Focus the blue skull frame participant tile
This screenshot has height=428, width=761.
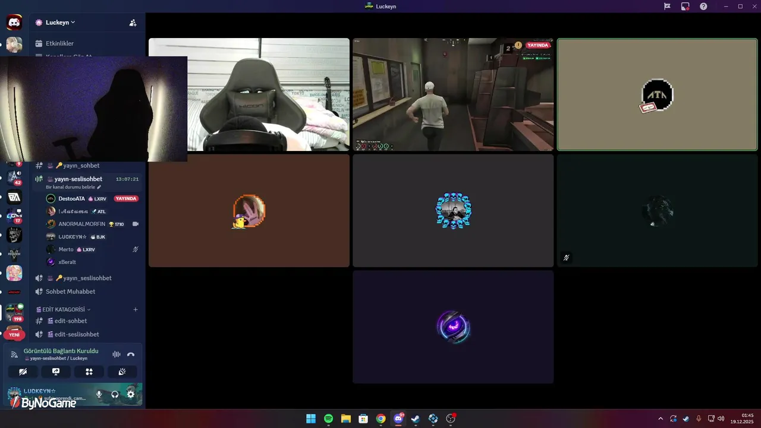[453, 210]
